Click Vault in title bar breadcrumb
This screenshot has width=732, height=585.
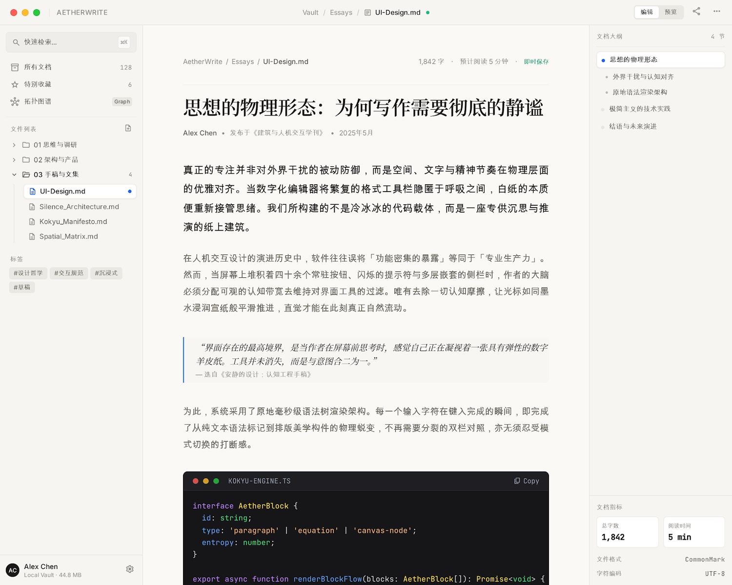(x=310, y=13)
